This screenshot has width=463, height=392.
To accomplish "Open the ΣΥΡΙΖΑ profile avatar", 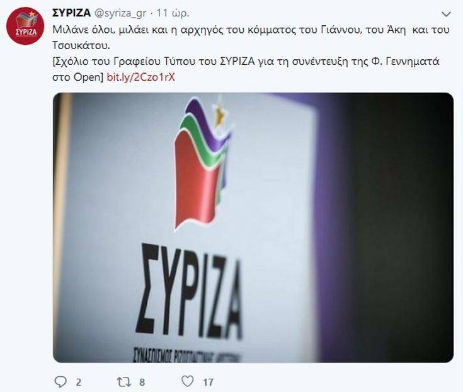I will click(25, 26).
